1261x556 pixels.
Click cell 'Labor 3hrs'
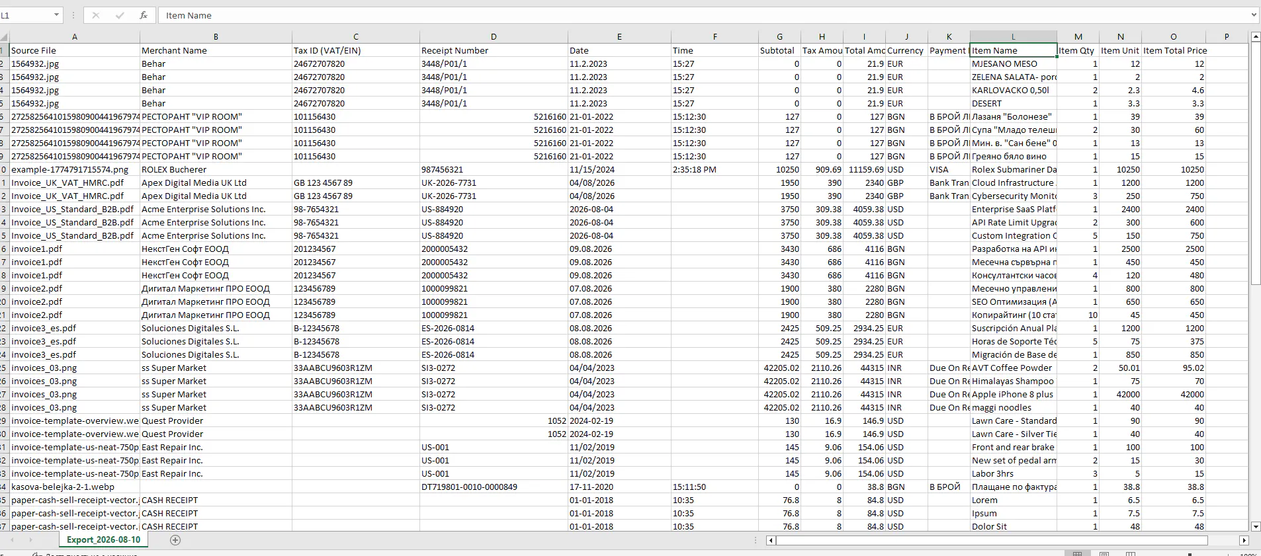pos(1014,473)
